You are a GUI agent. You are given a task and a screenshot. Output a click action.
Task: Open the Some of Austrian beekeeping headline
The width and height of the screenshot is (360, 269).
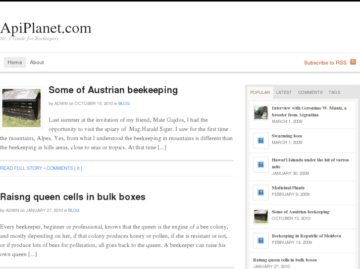tap(113, 90)
